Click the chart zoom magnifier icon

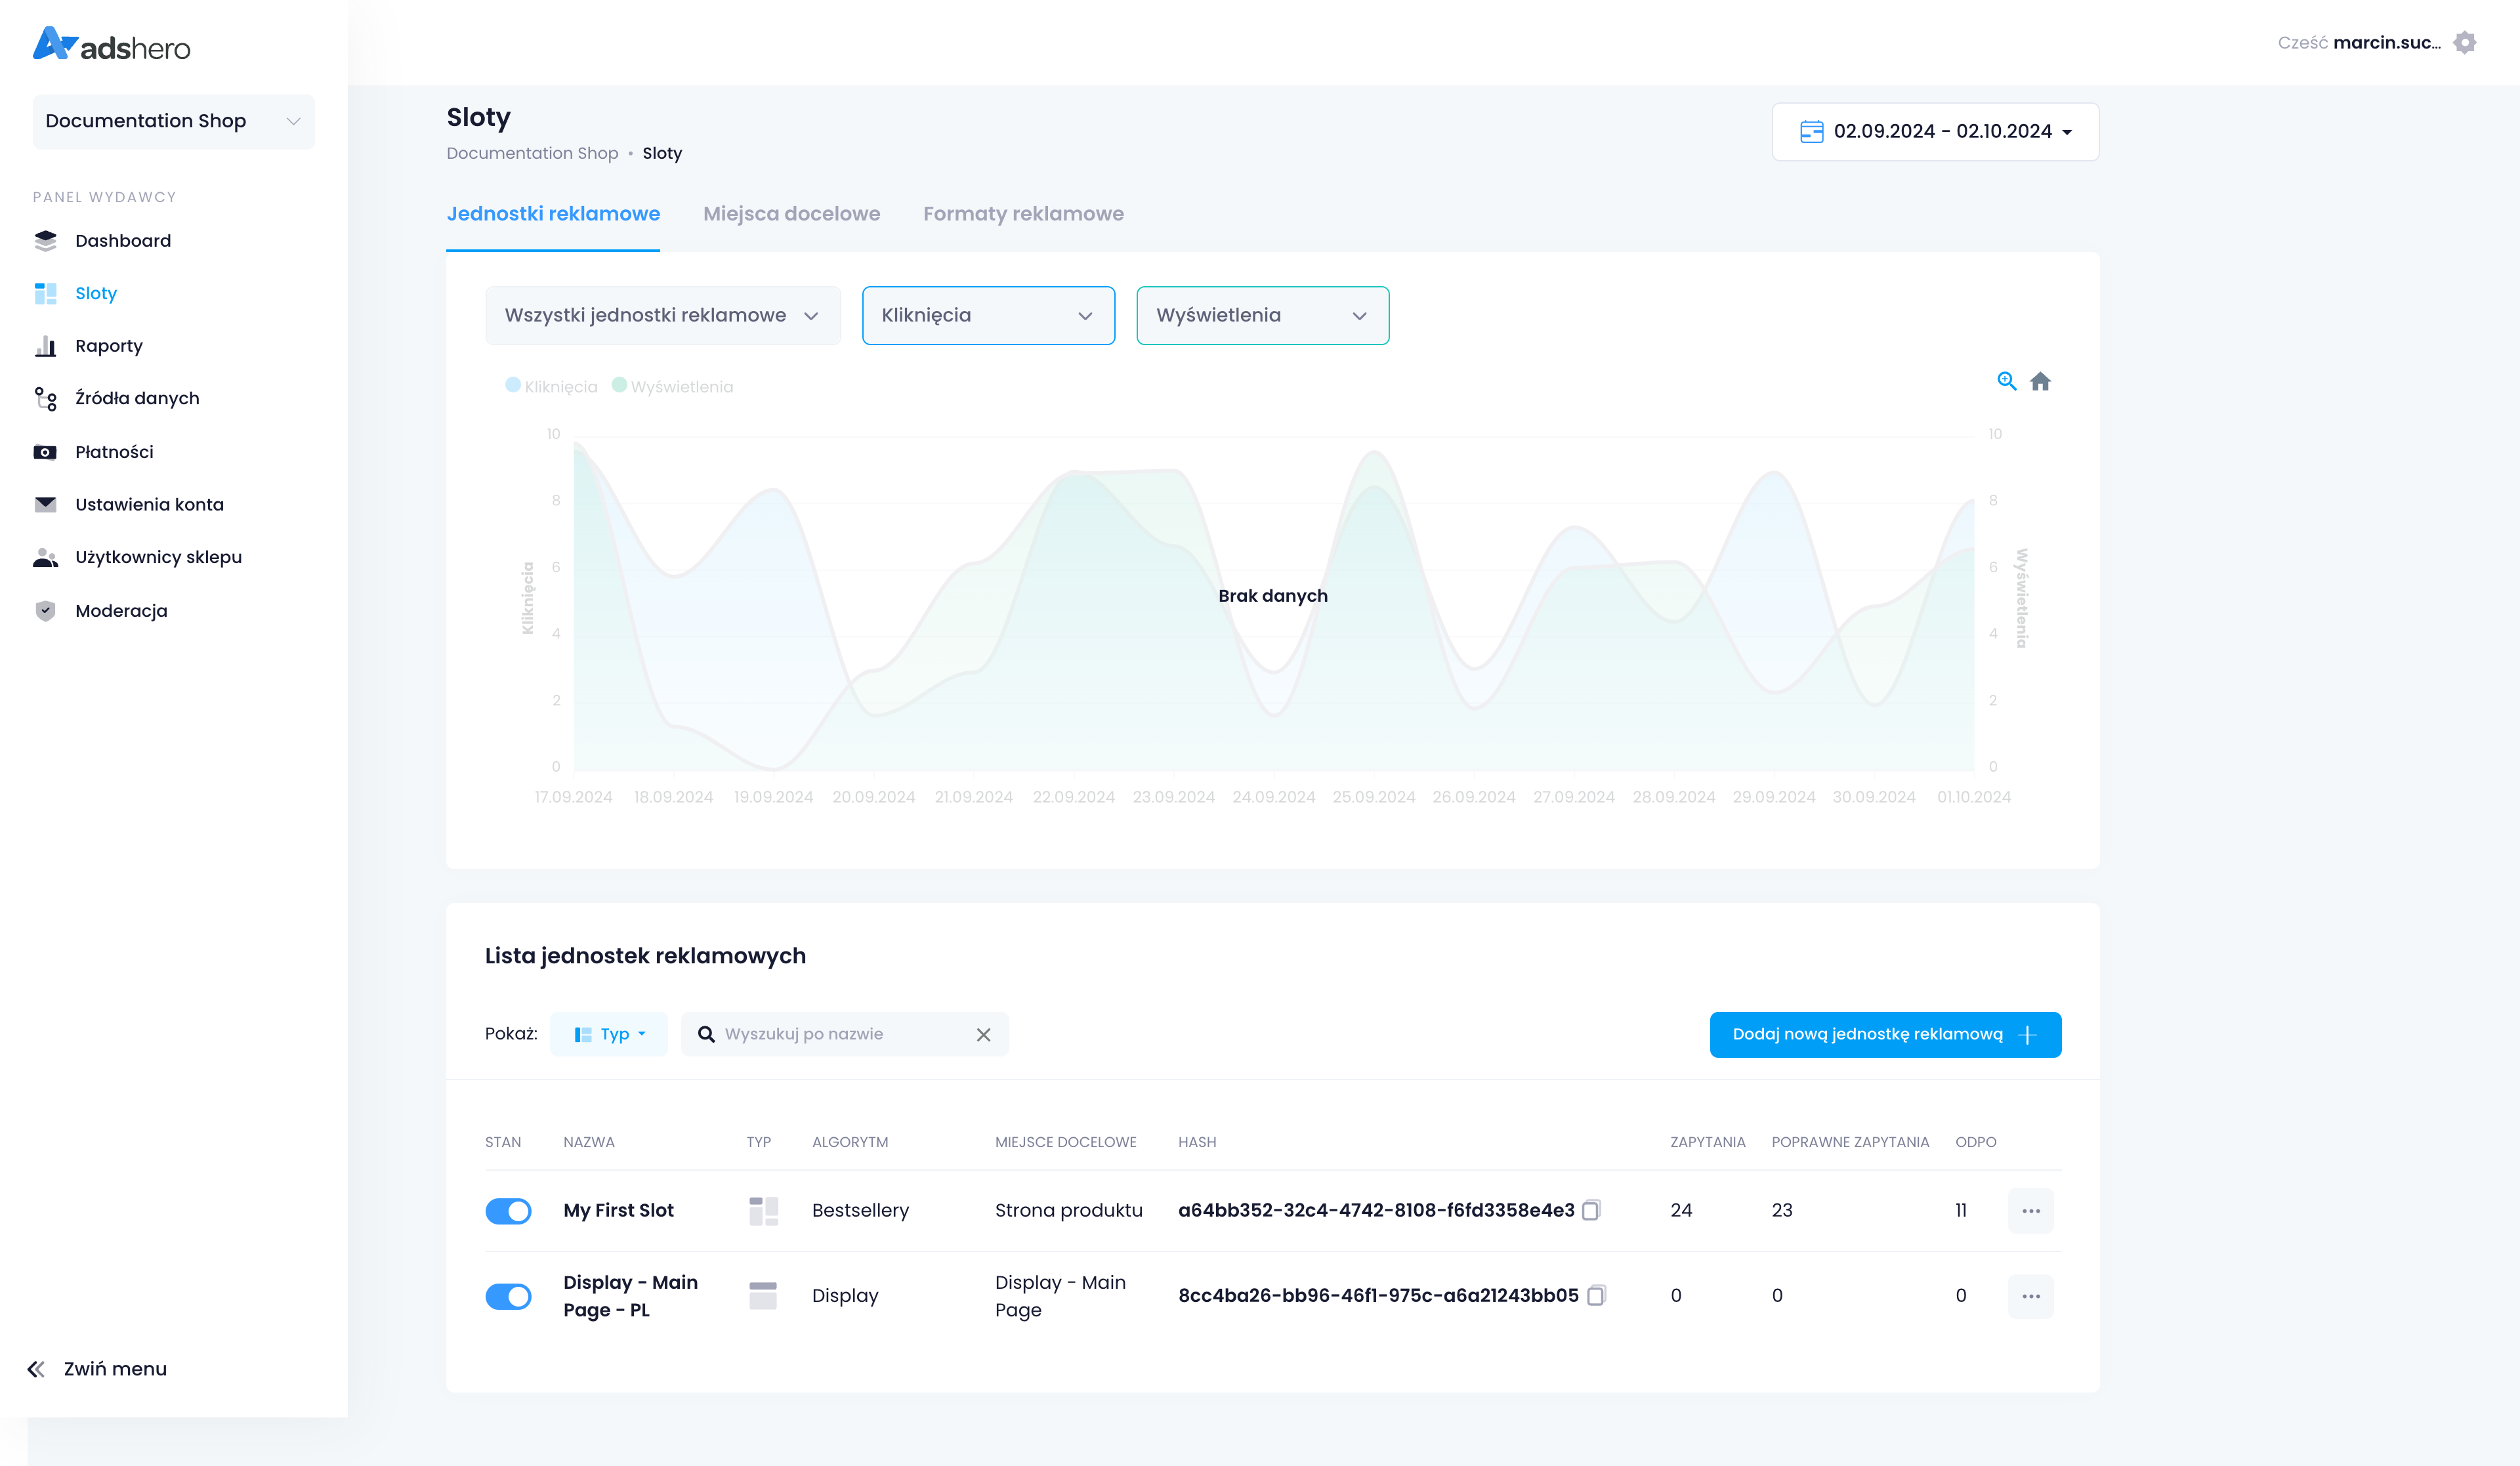pyautogui.click(x=2006, y=381)
